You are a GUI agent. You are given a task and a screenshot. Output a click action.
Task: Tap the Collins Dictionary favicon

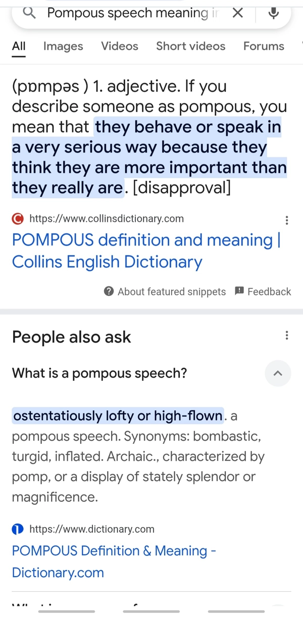pos(18,219)
